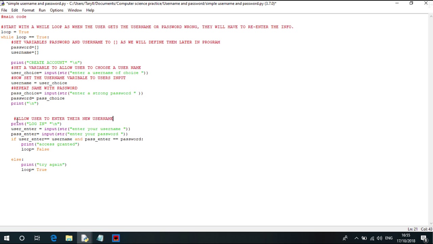Click the 'password= pass_choice' line
Image resolution: width=433 pixels, height=244 pixels.
pos(38,98)
